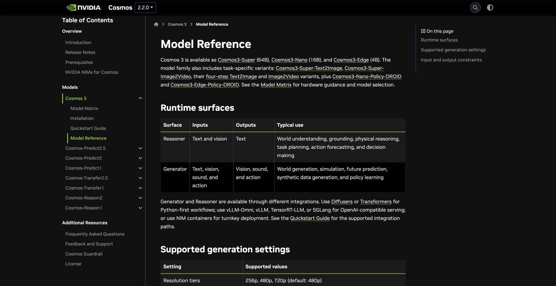Open Frequently Asked Questions

click(x=95, y=234)
